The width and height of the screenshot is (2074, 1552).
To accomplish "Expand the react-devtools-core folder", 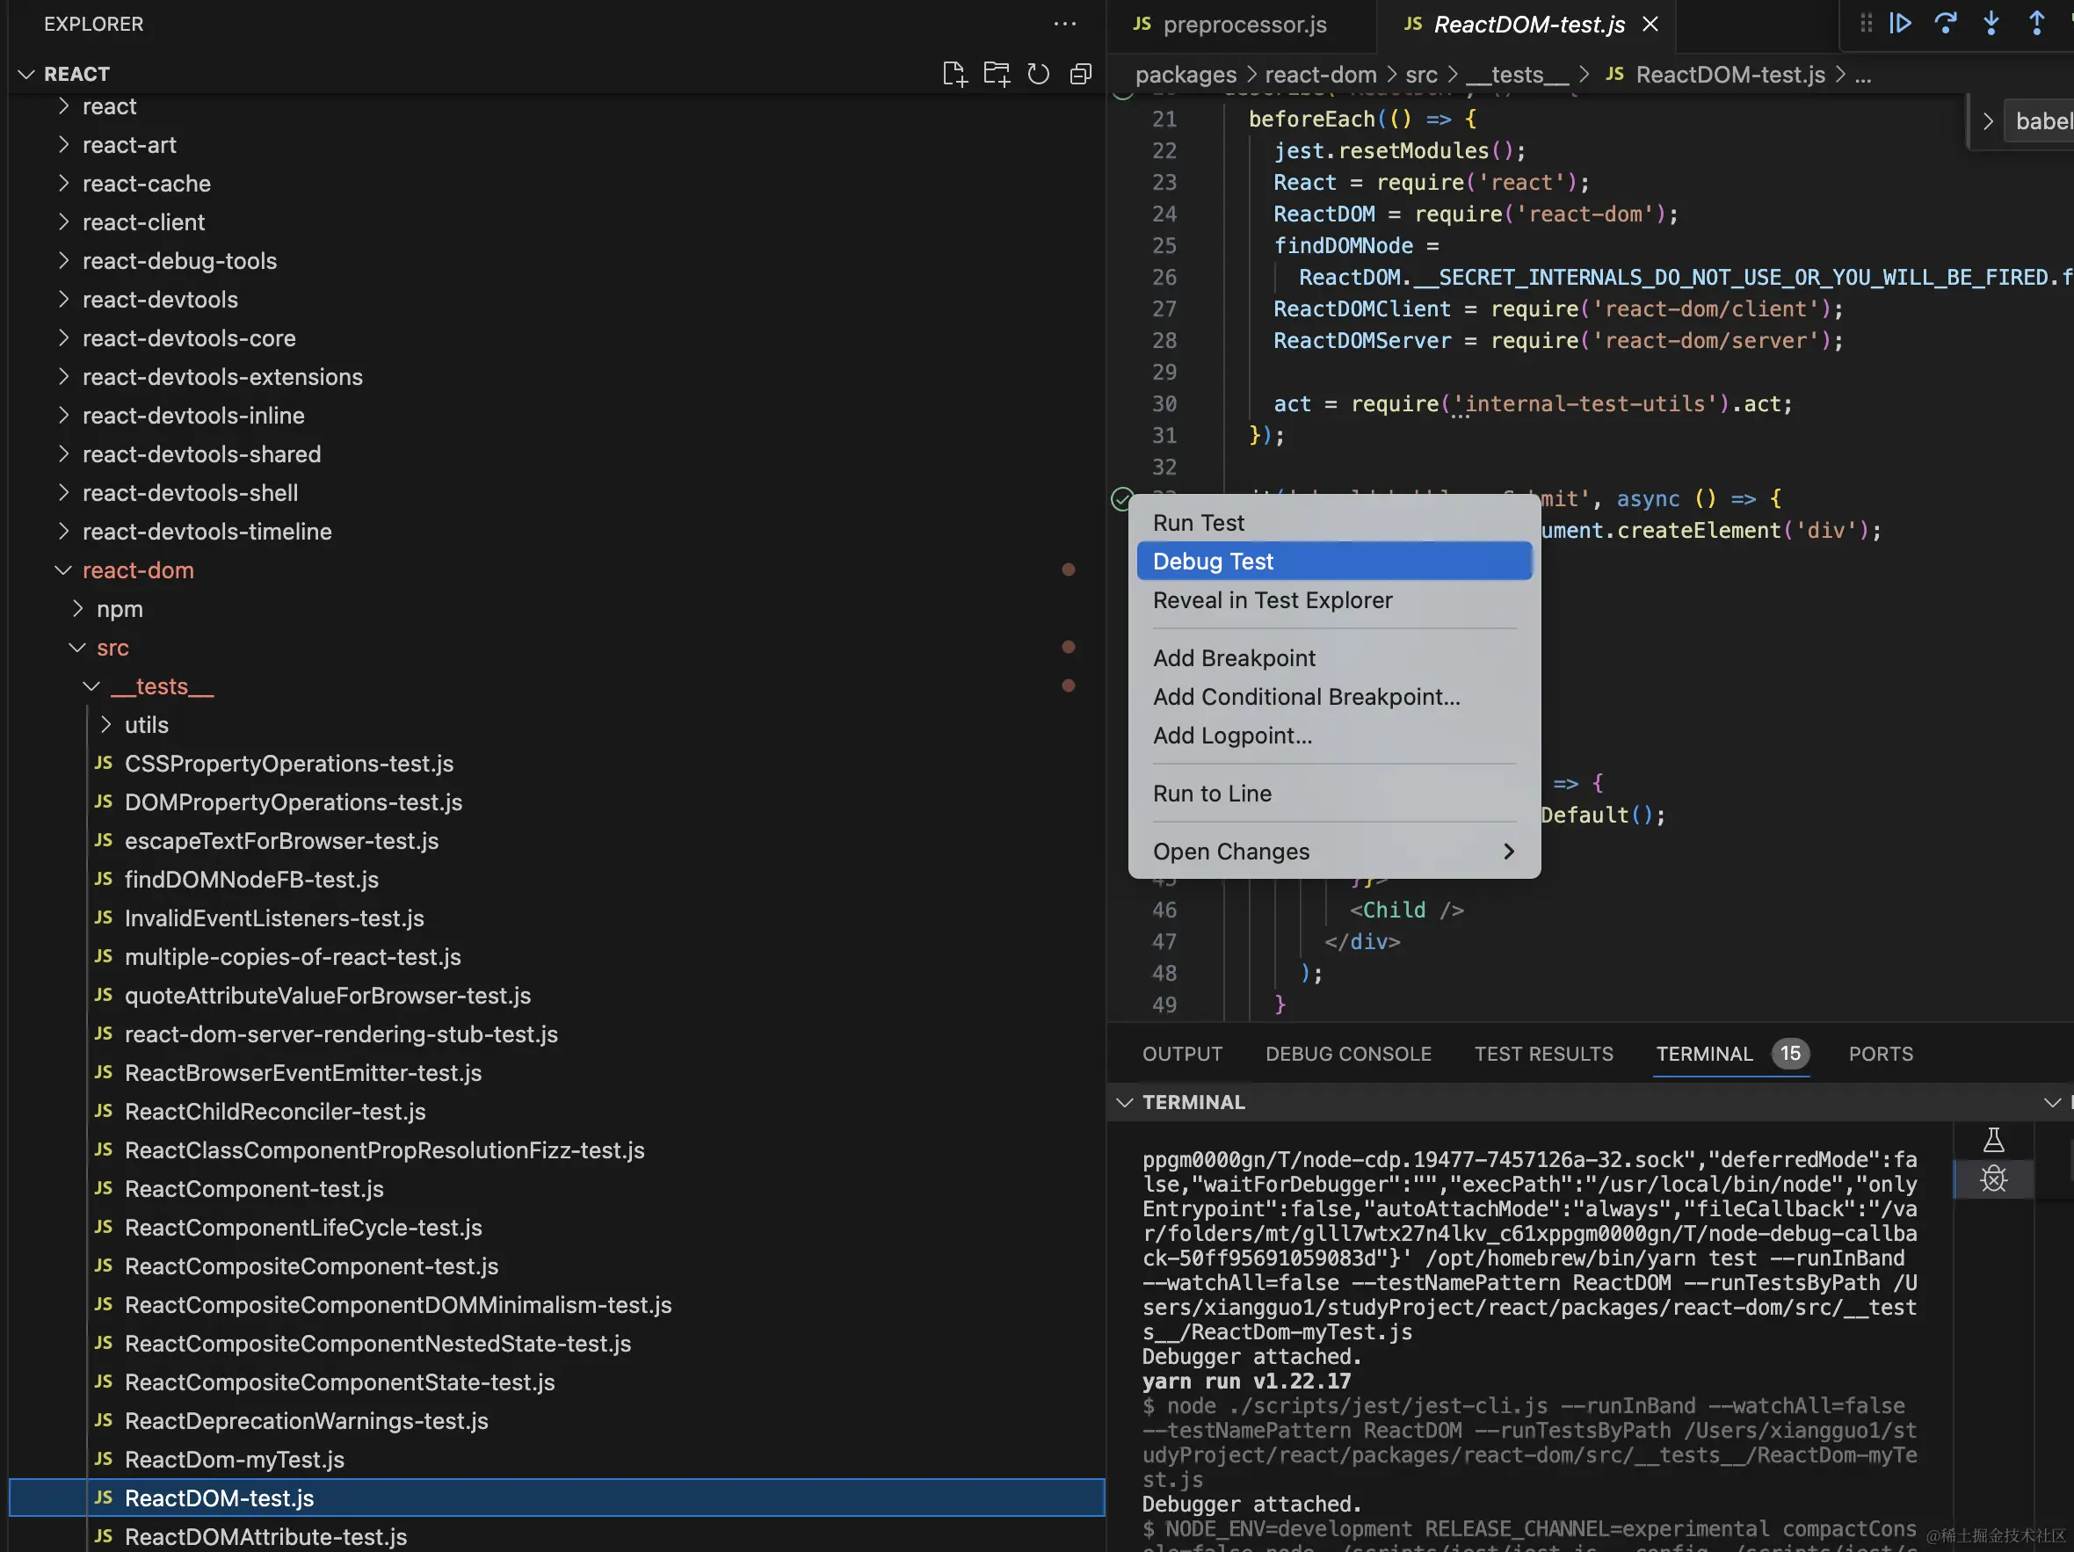I will (188, 338).
